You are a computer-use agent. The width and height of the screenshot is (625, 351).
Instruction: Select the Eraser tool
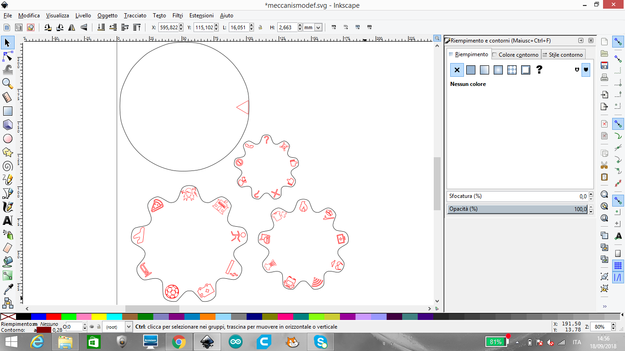[7, 248]
